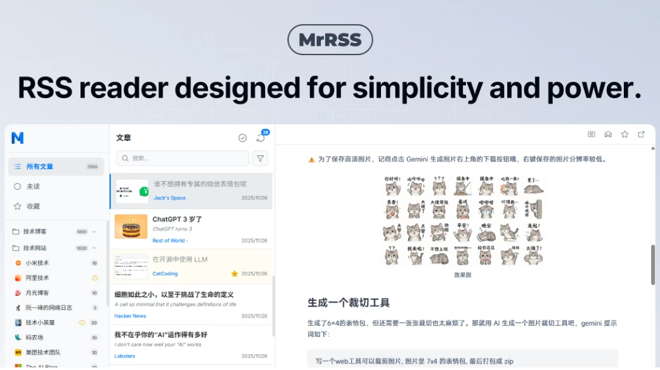Open the Hacker News feed link
This screenshot has width=660, height=370.
pos(129,316)
